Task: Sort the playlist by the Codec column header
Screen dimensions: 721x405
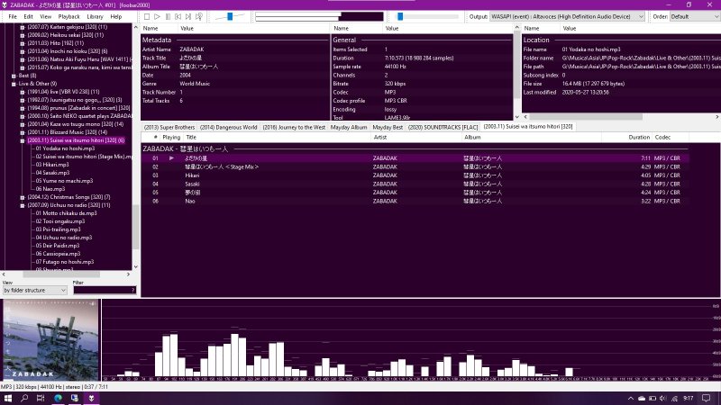Action: (x=671, y=138)
